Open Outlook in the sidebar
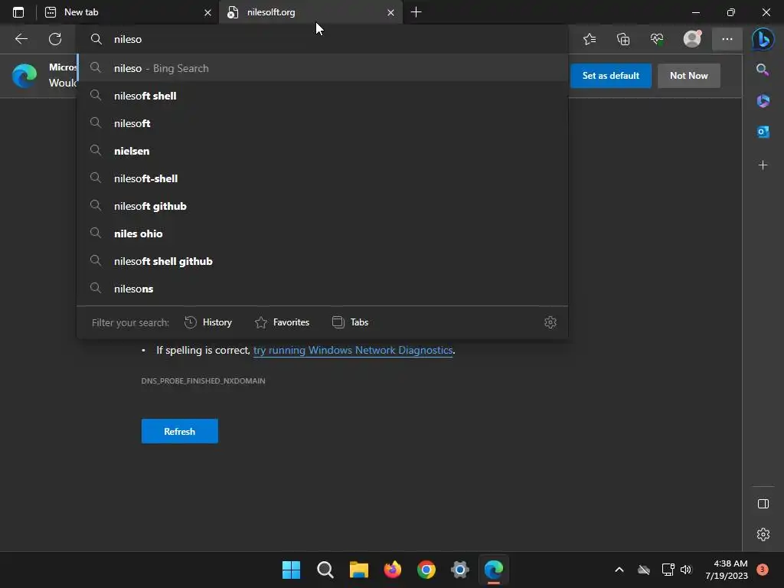Image resolution: width=784 pixels, height=588 pixels. 763,132
